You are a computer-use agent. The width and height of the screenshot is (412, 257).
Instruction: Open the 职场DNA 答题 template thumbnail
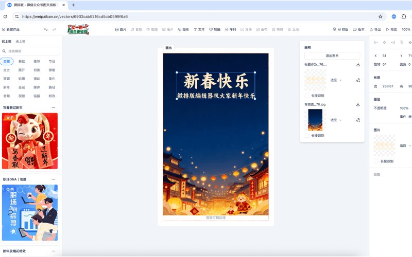click(30, 213)
